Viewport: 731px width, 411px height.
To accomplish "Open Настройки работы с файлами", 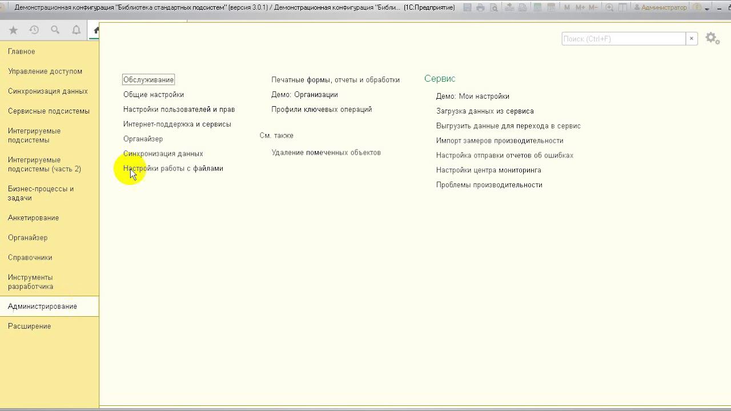I will 173,169.
